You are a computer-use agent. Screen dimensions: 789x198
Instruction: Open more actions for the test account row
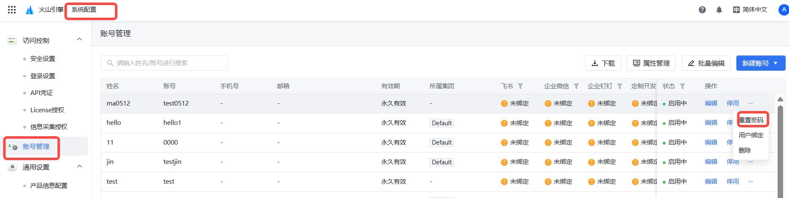point(751,182)
